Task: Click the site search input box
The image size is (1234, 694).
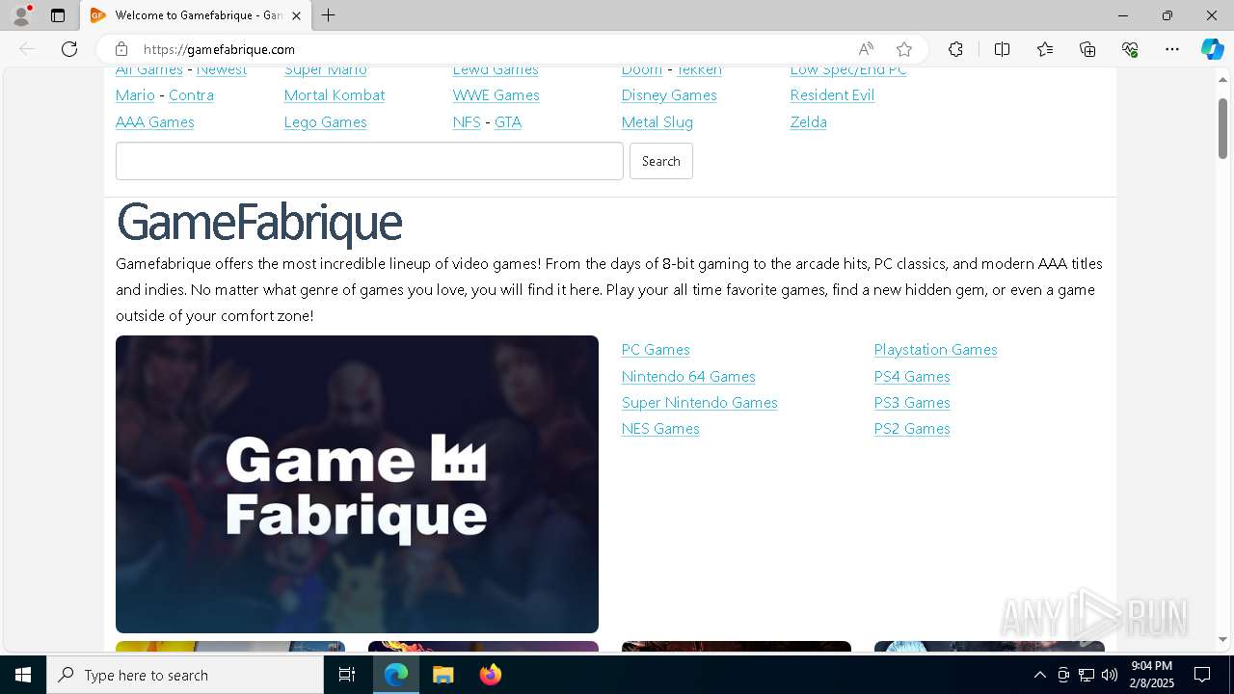Action: (x=369, y=161)
